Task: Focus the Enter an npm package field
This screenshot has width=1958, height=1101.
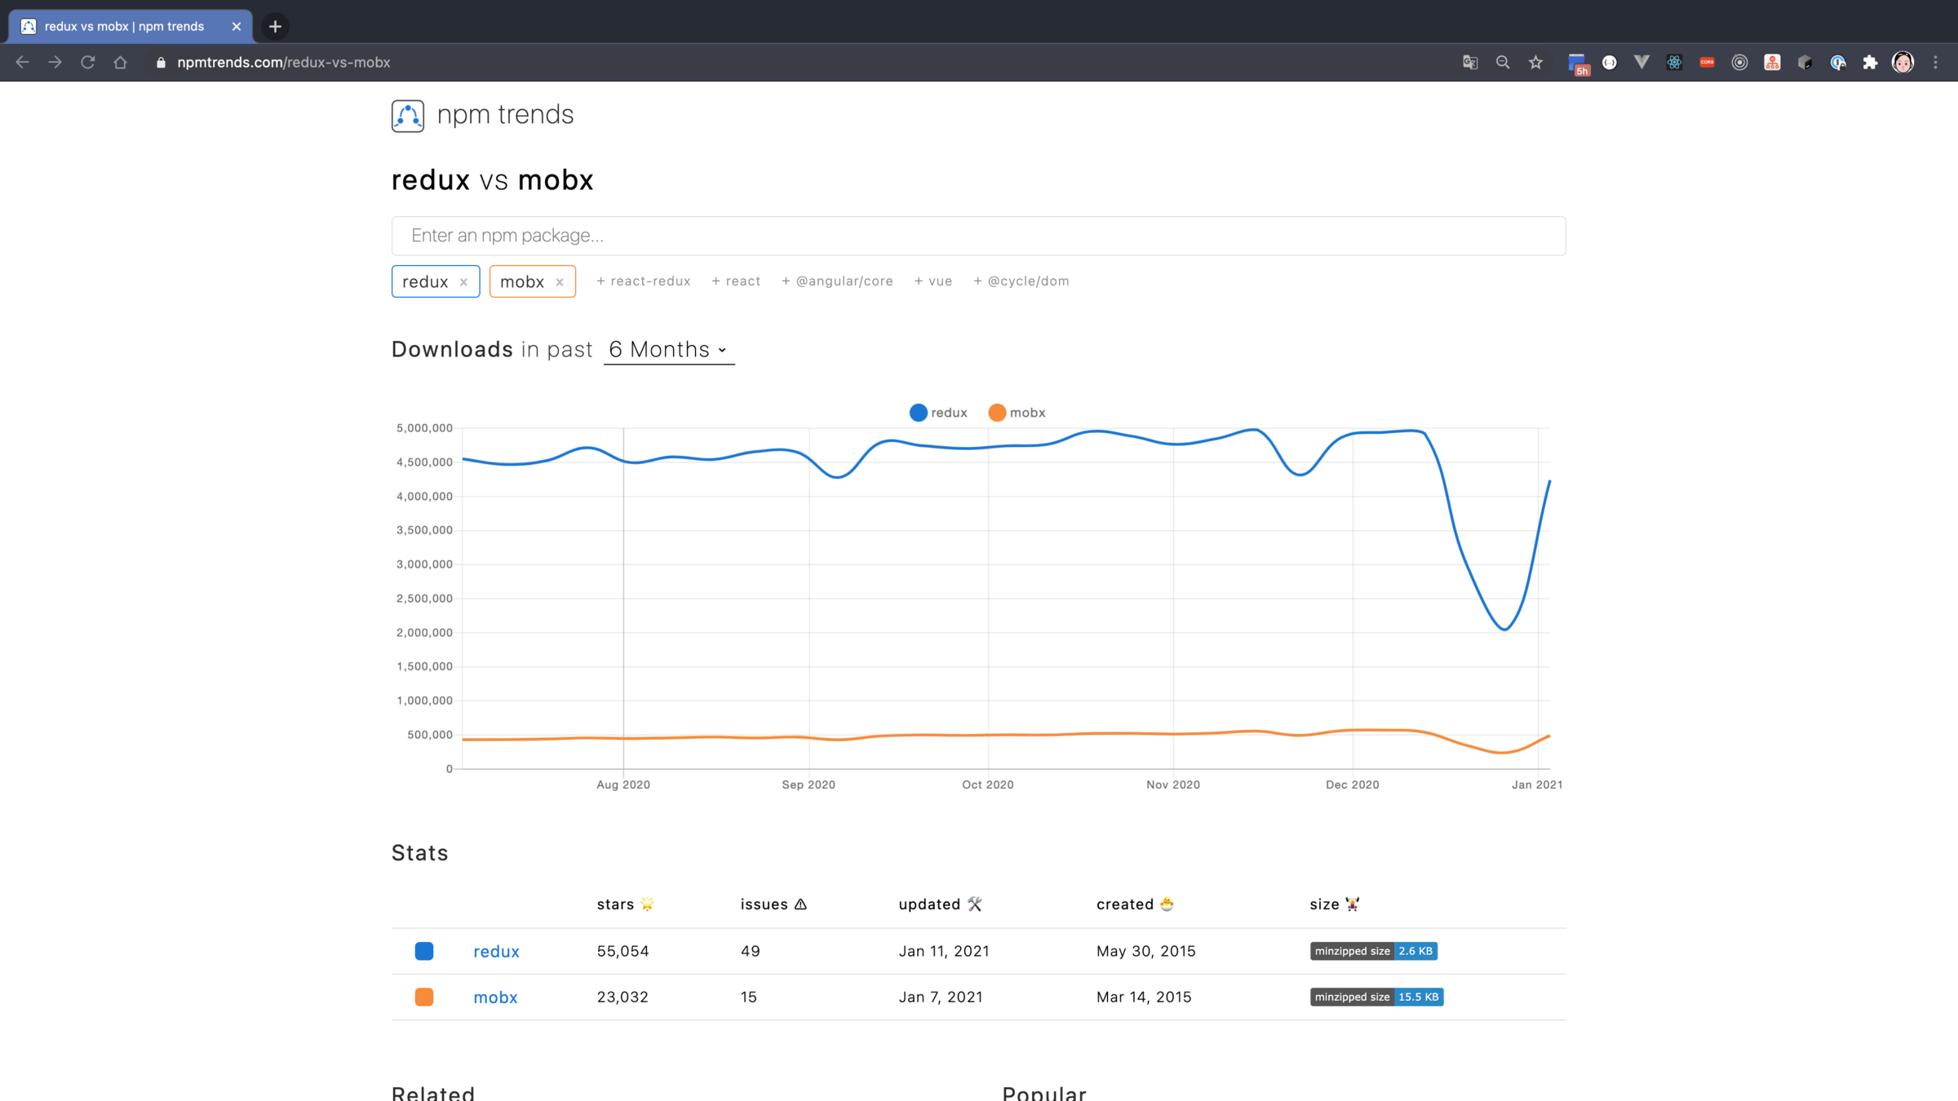Action: click(x=978, y=236)
